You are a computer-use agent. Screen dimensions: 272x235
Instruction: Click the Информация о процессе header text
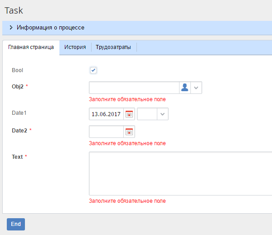pos(50,28)
